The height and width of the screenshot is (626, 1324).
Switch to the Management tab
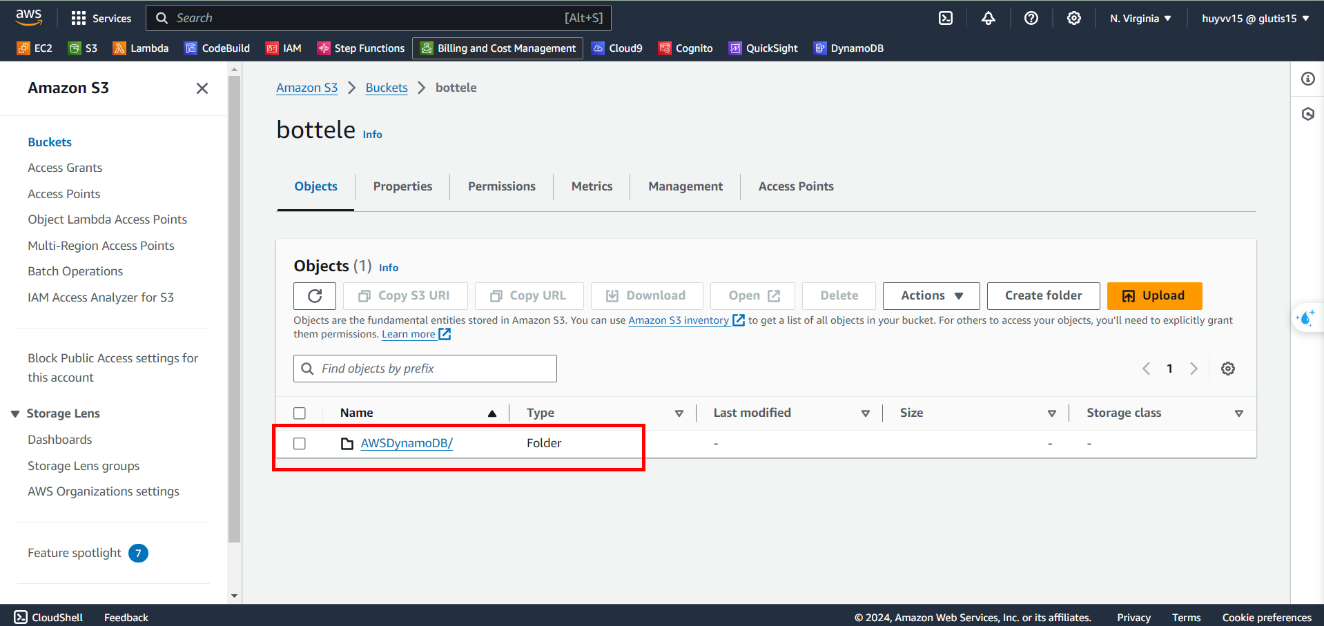[685, 186]
